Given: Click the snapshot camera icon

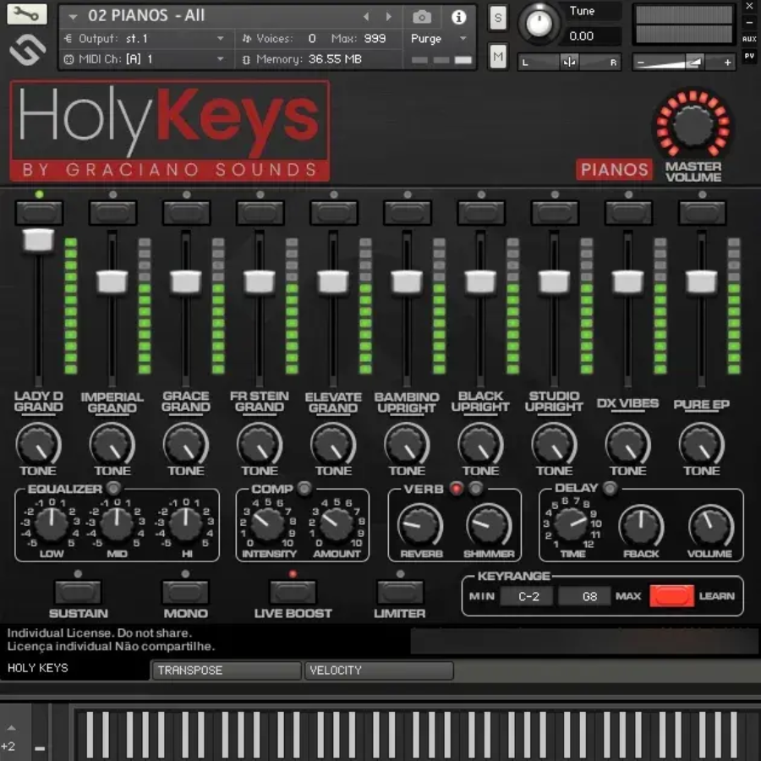Looking at the screenshot, I should [422, 18].
